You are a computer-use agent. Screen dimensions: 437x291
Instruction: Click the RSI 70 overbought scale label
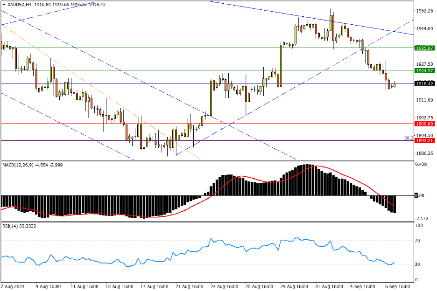pos(419,241)
